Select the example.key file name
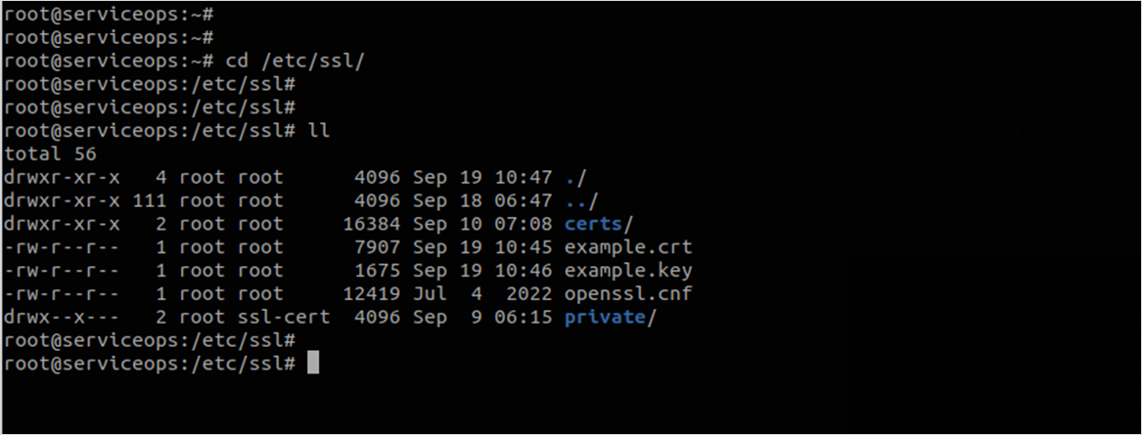Viewport: 1142px width, 435px height. click(x=627, y=271)
